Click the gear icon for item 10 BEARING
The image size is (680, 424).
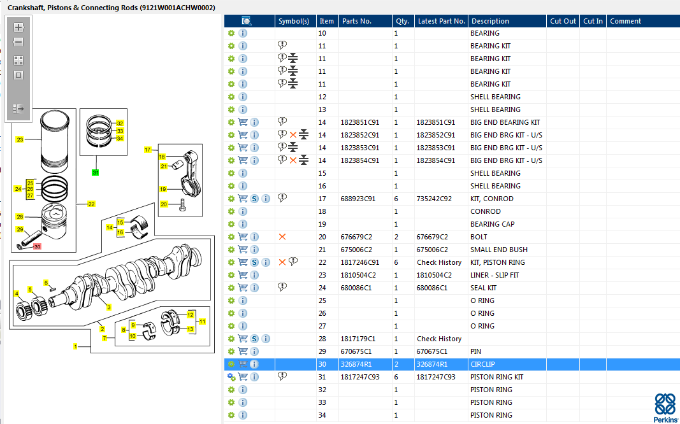coord(231,33)
